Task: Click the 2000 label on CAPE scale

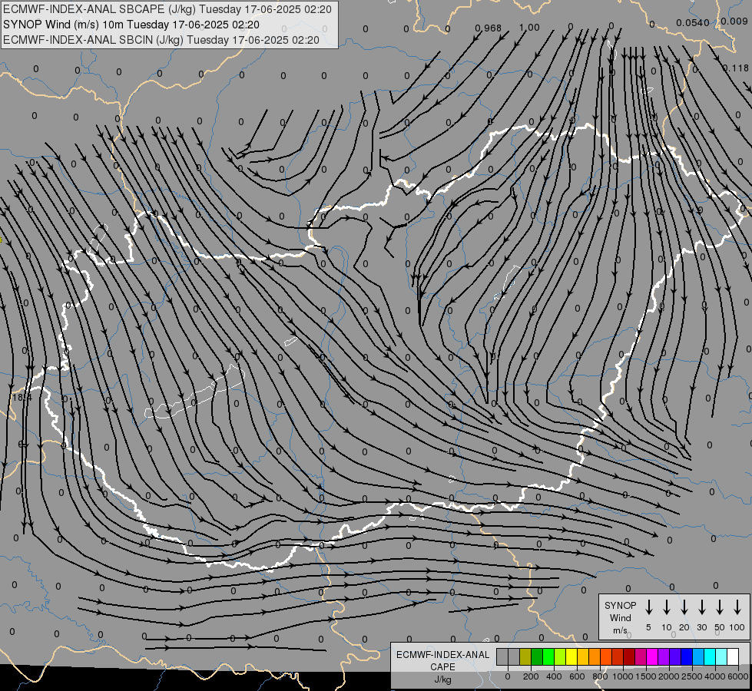Action: [x=668, y=676]
